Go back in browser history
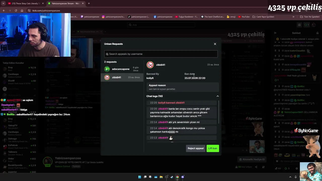 (x=4, y=11)
